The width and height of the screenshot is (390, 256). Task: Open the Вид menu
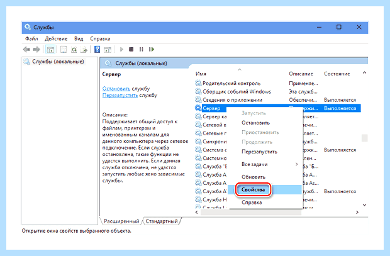(x=79, y=39)
